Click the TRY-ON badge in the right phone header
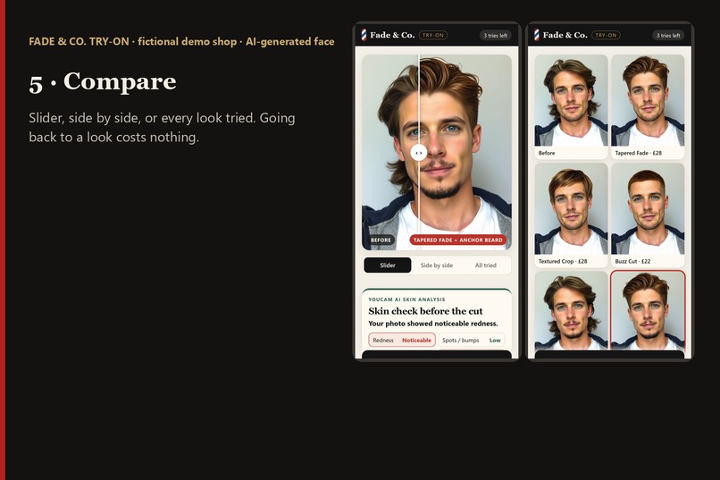This screenshot has width=720, height=480. pos(606,35)
